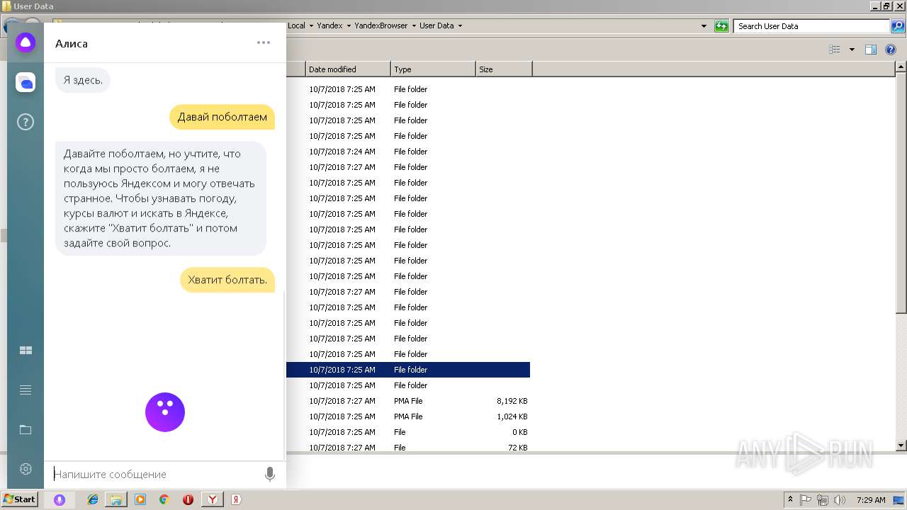Sort by the Date modified column
Image resolution: width=907 pixels, height=510 pixels.
point(348,69)
